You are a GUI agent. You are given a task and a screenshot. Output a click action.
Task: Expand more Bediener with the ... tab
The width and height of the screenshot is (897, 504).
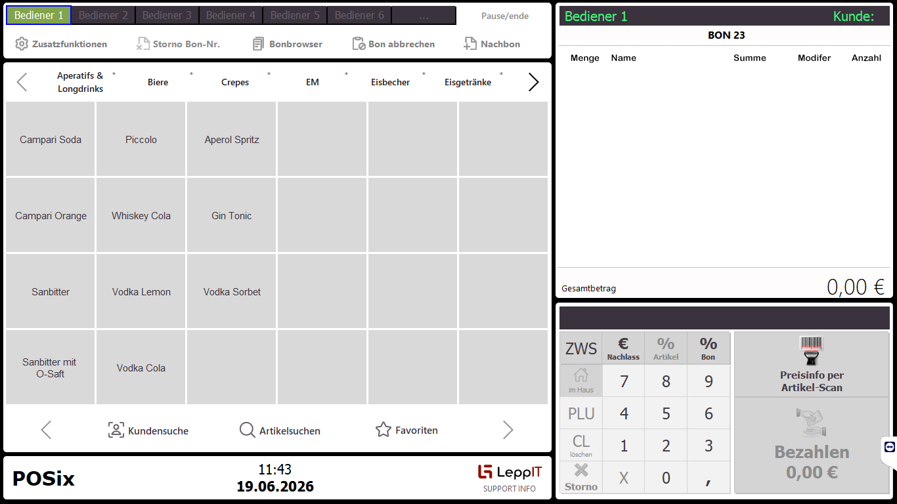[424, 15]
